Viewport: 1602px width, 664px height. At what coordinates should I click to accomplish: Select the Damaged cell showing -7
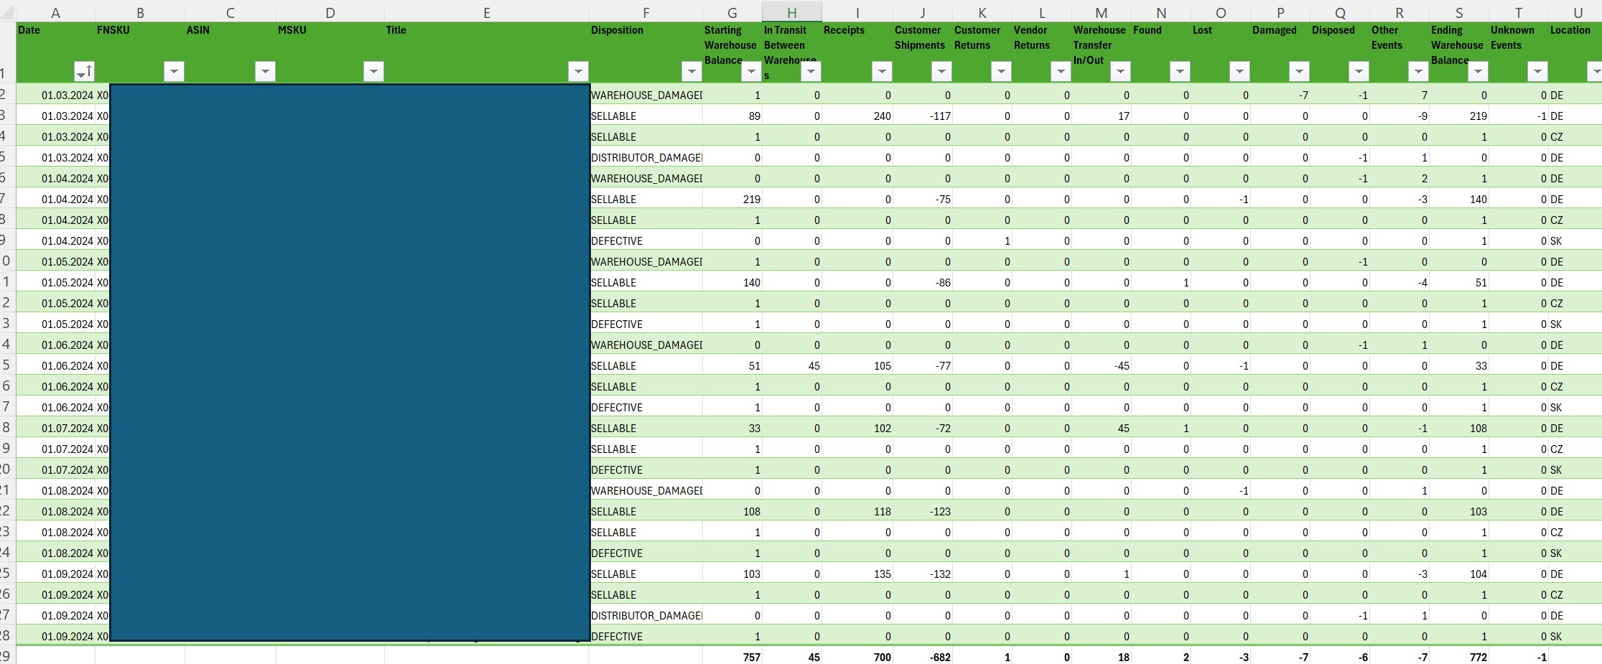[1280, 95]
